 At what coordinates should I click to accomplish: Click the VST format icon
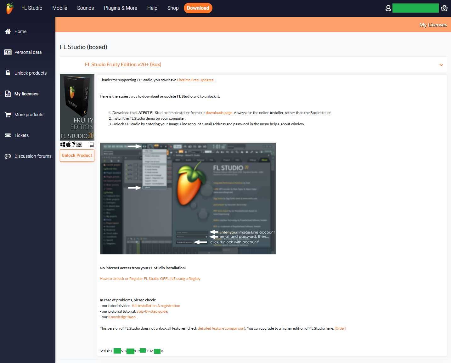tap(79, 145)
